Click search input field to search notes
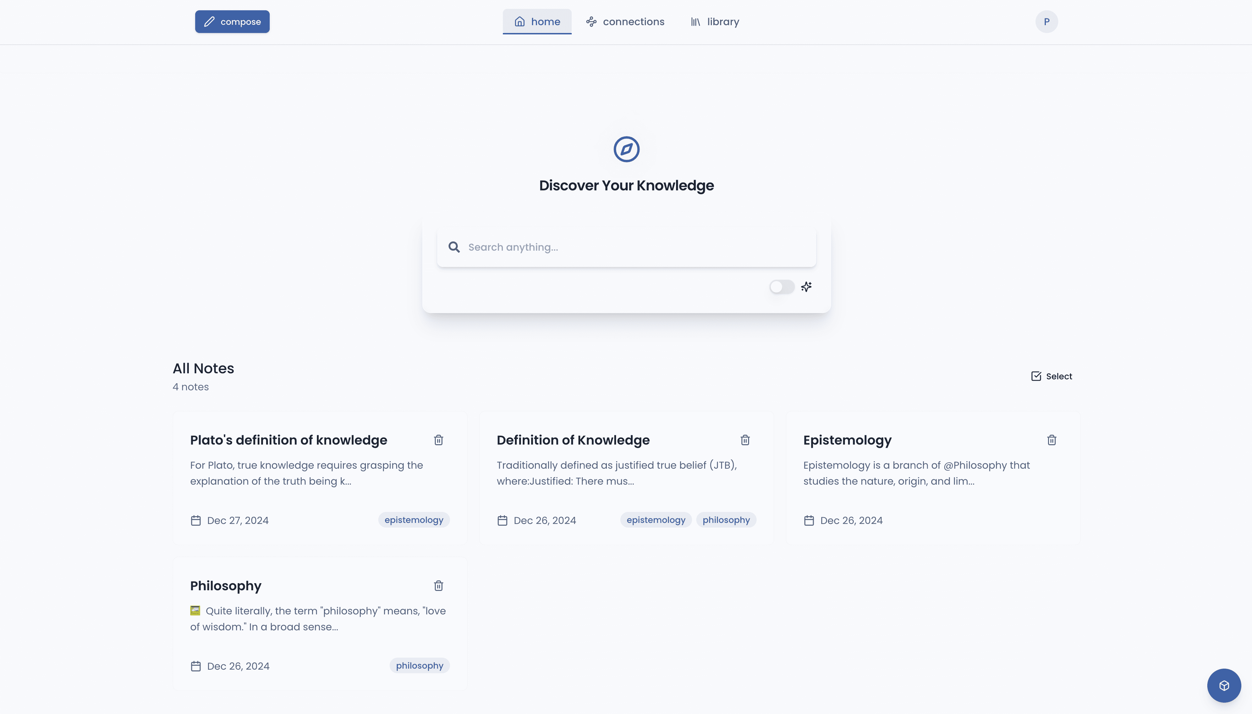The width and height of the screenshot is (1252, 714). click(x=626, y=247)
